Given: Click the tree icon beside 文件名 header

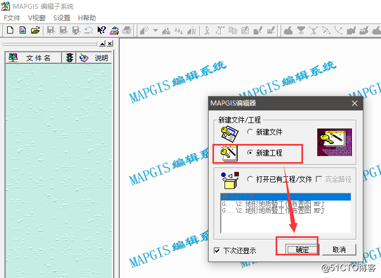Looking at the screenshot, I should [x=13, y=58].
